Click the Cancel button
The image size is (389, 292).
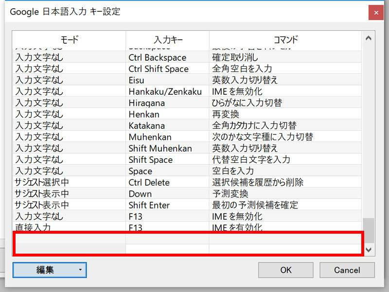(347, 270)
